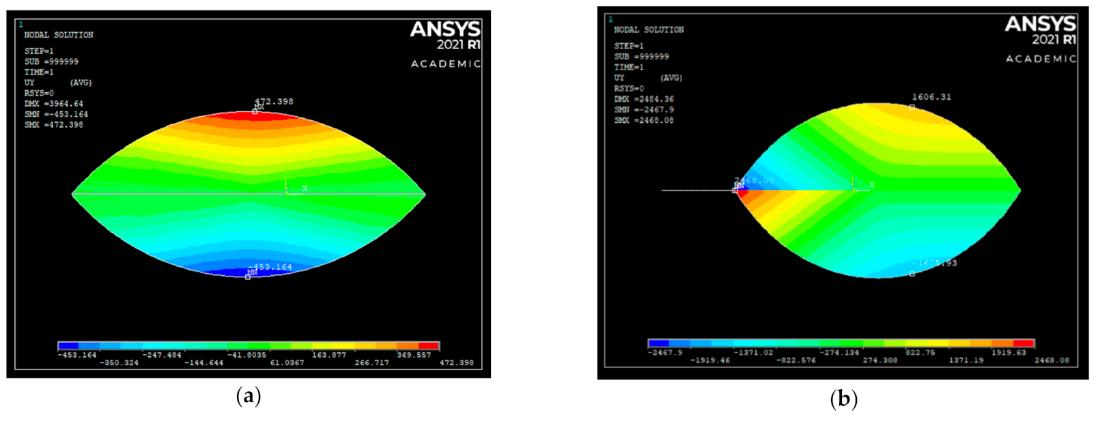Pick the red legend swatch in plot (b)
This screenshot has width=1098, height=422.
click(1024, 343)
